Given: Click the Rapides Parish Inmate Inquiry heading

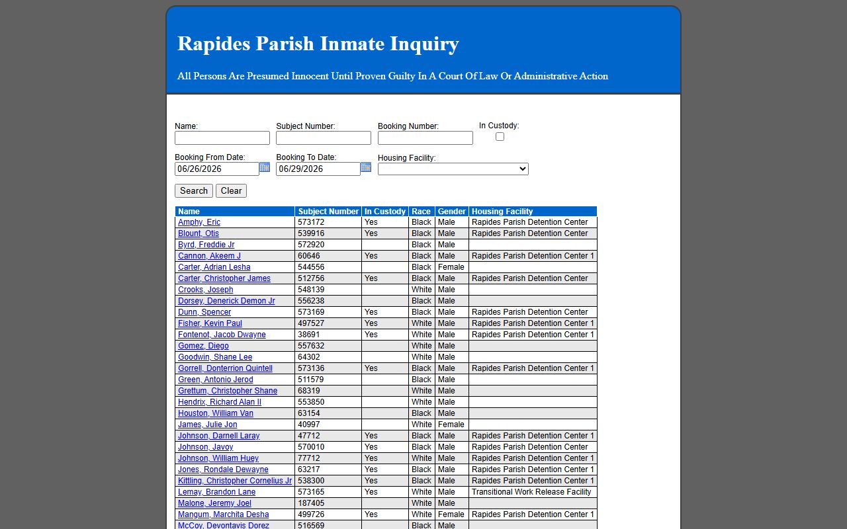Looking at the screenshot, I should pyautogui.click(x=318, y=44).
